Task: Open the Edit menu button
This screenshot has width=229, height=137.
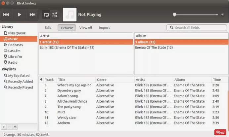Action: pyautogui.click(x=48, y=28)
